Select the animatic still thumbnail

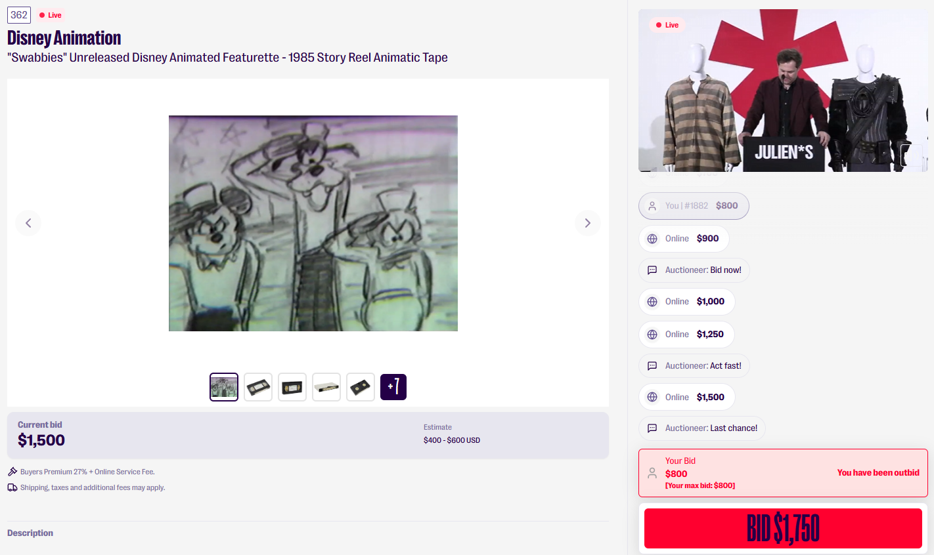point(224,387)
